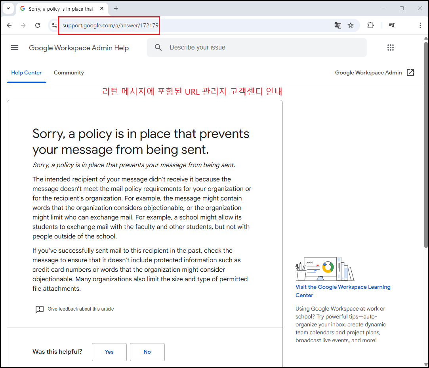This screenshot has width=429, height=368.
Task: Click the scrollbar up arrow
Action: (426, 38)
